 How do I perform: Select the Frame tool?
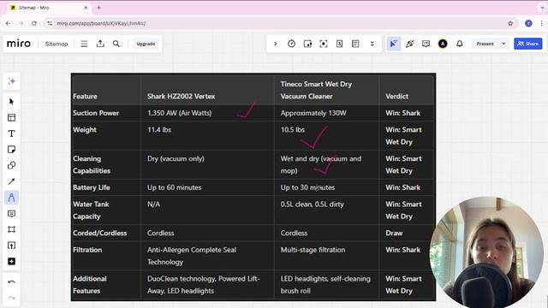coord(11,229)
